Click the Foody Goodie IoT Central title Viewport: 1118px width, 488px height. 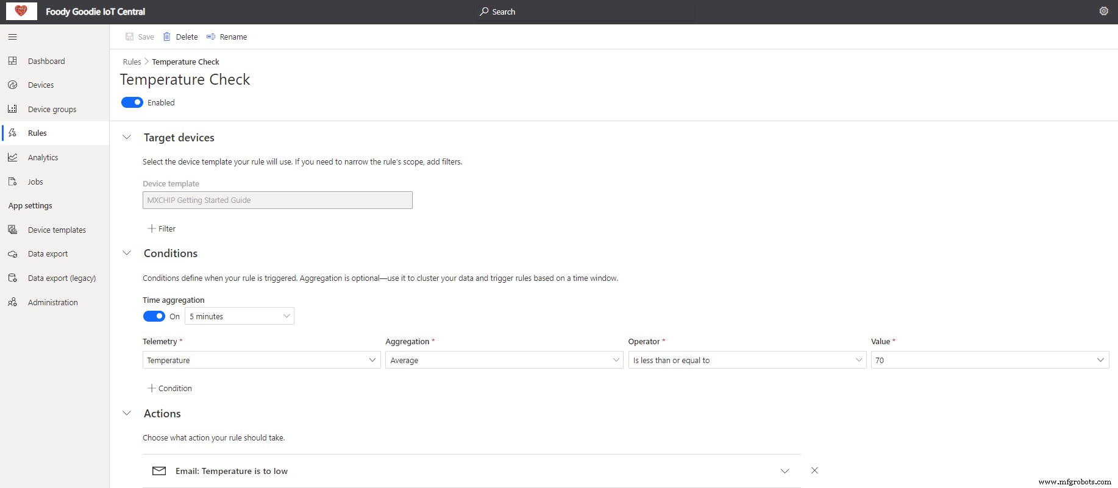point(95,12)
